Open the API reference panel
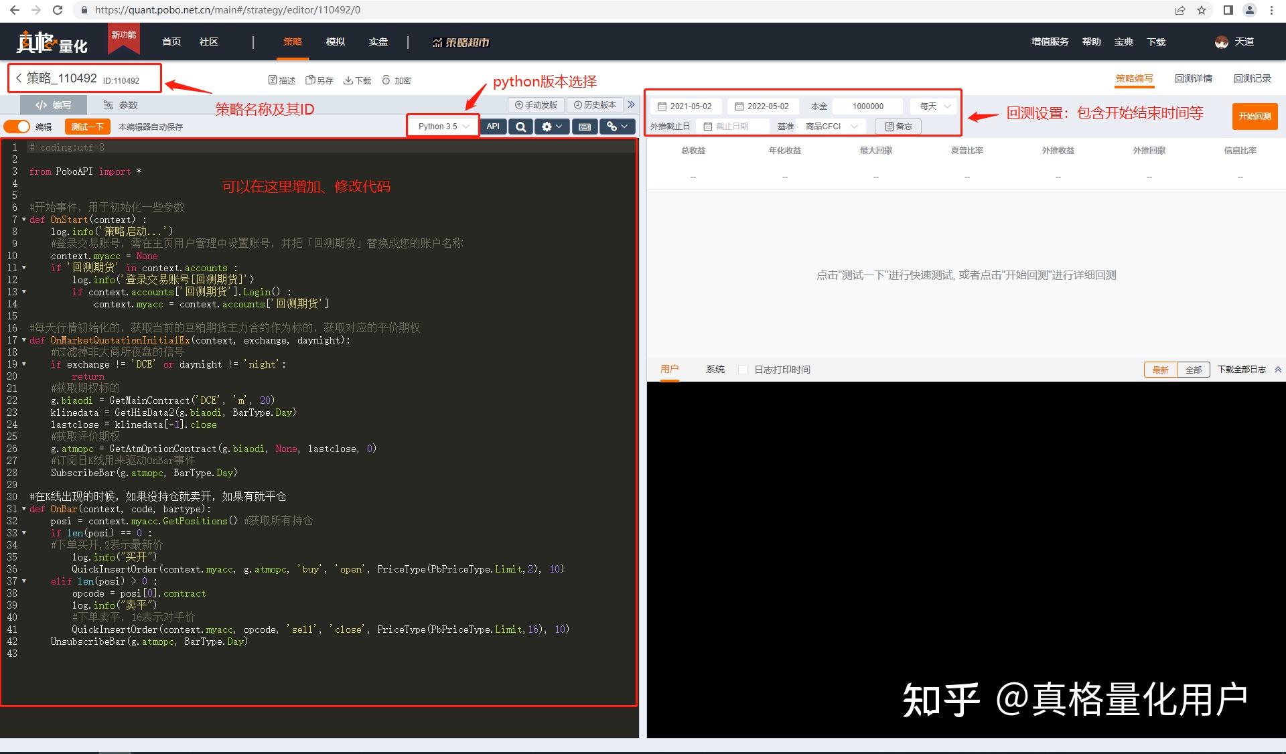This screenshot has width=1286, height=754. pos(492,126)
